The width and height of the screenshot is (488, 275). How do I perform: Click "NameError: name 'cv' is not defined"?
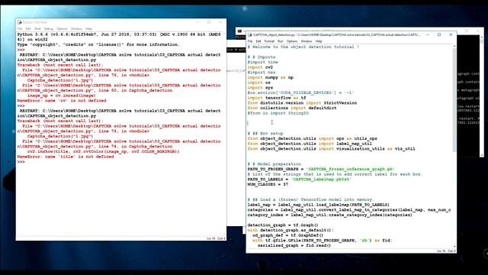62,100
